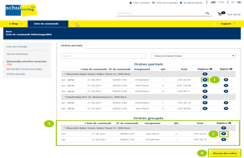Screen dimensions: 244x158
Task: Move grouped order 000031243 back up
Action: (224, 140)
